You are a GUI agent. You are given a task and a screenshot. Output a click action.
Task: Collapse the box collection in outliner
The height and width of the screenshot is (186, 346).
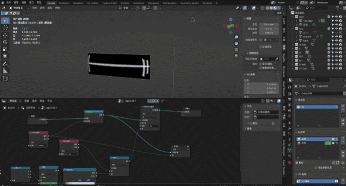[293, 29]
